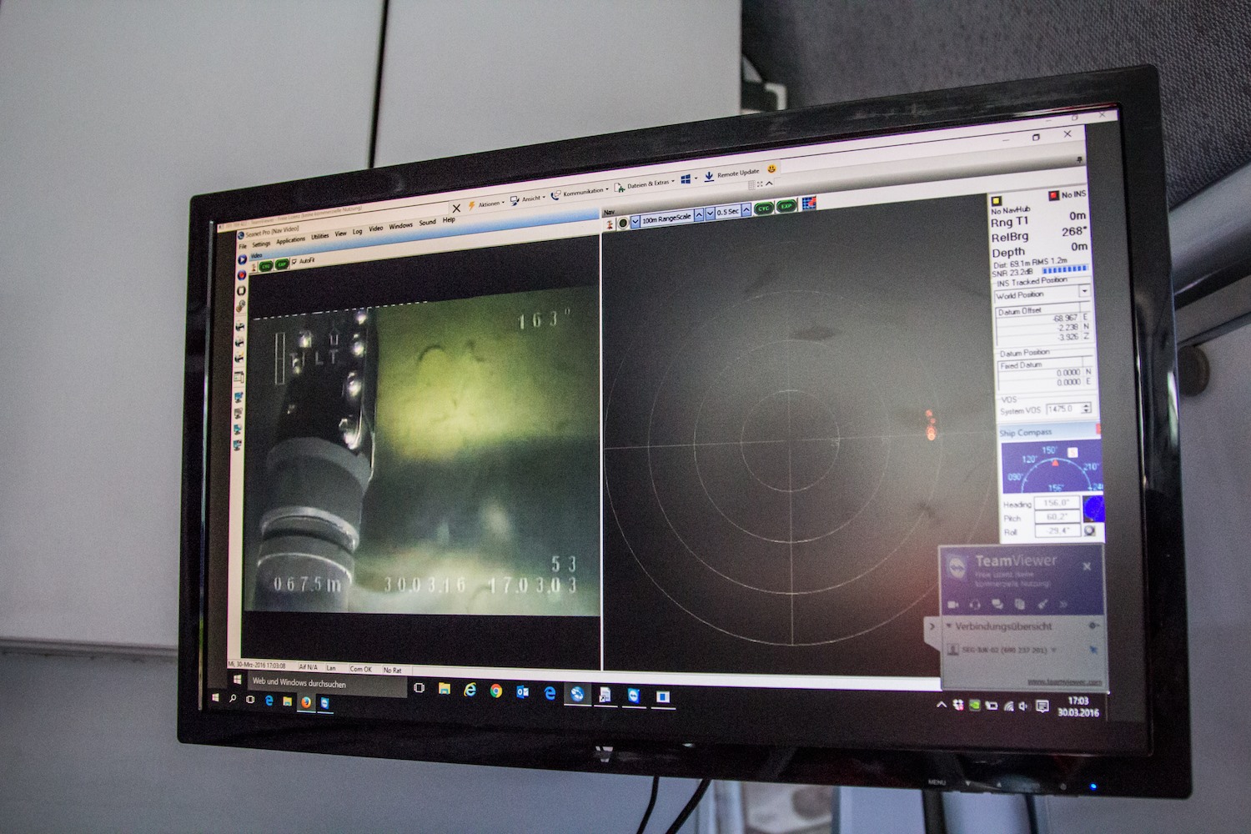Click the No INS red indicator
The image size is (1251, 834).
pos(1053,195)
